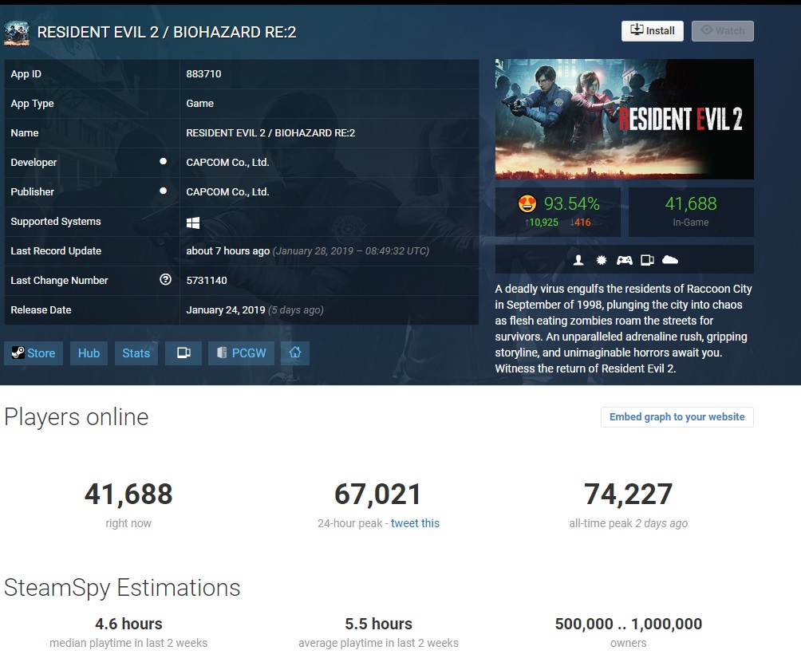Click 'Embed graph to your website' button

coord(677,417)
